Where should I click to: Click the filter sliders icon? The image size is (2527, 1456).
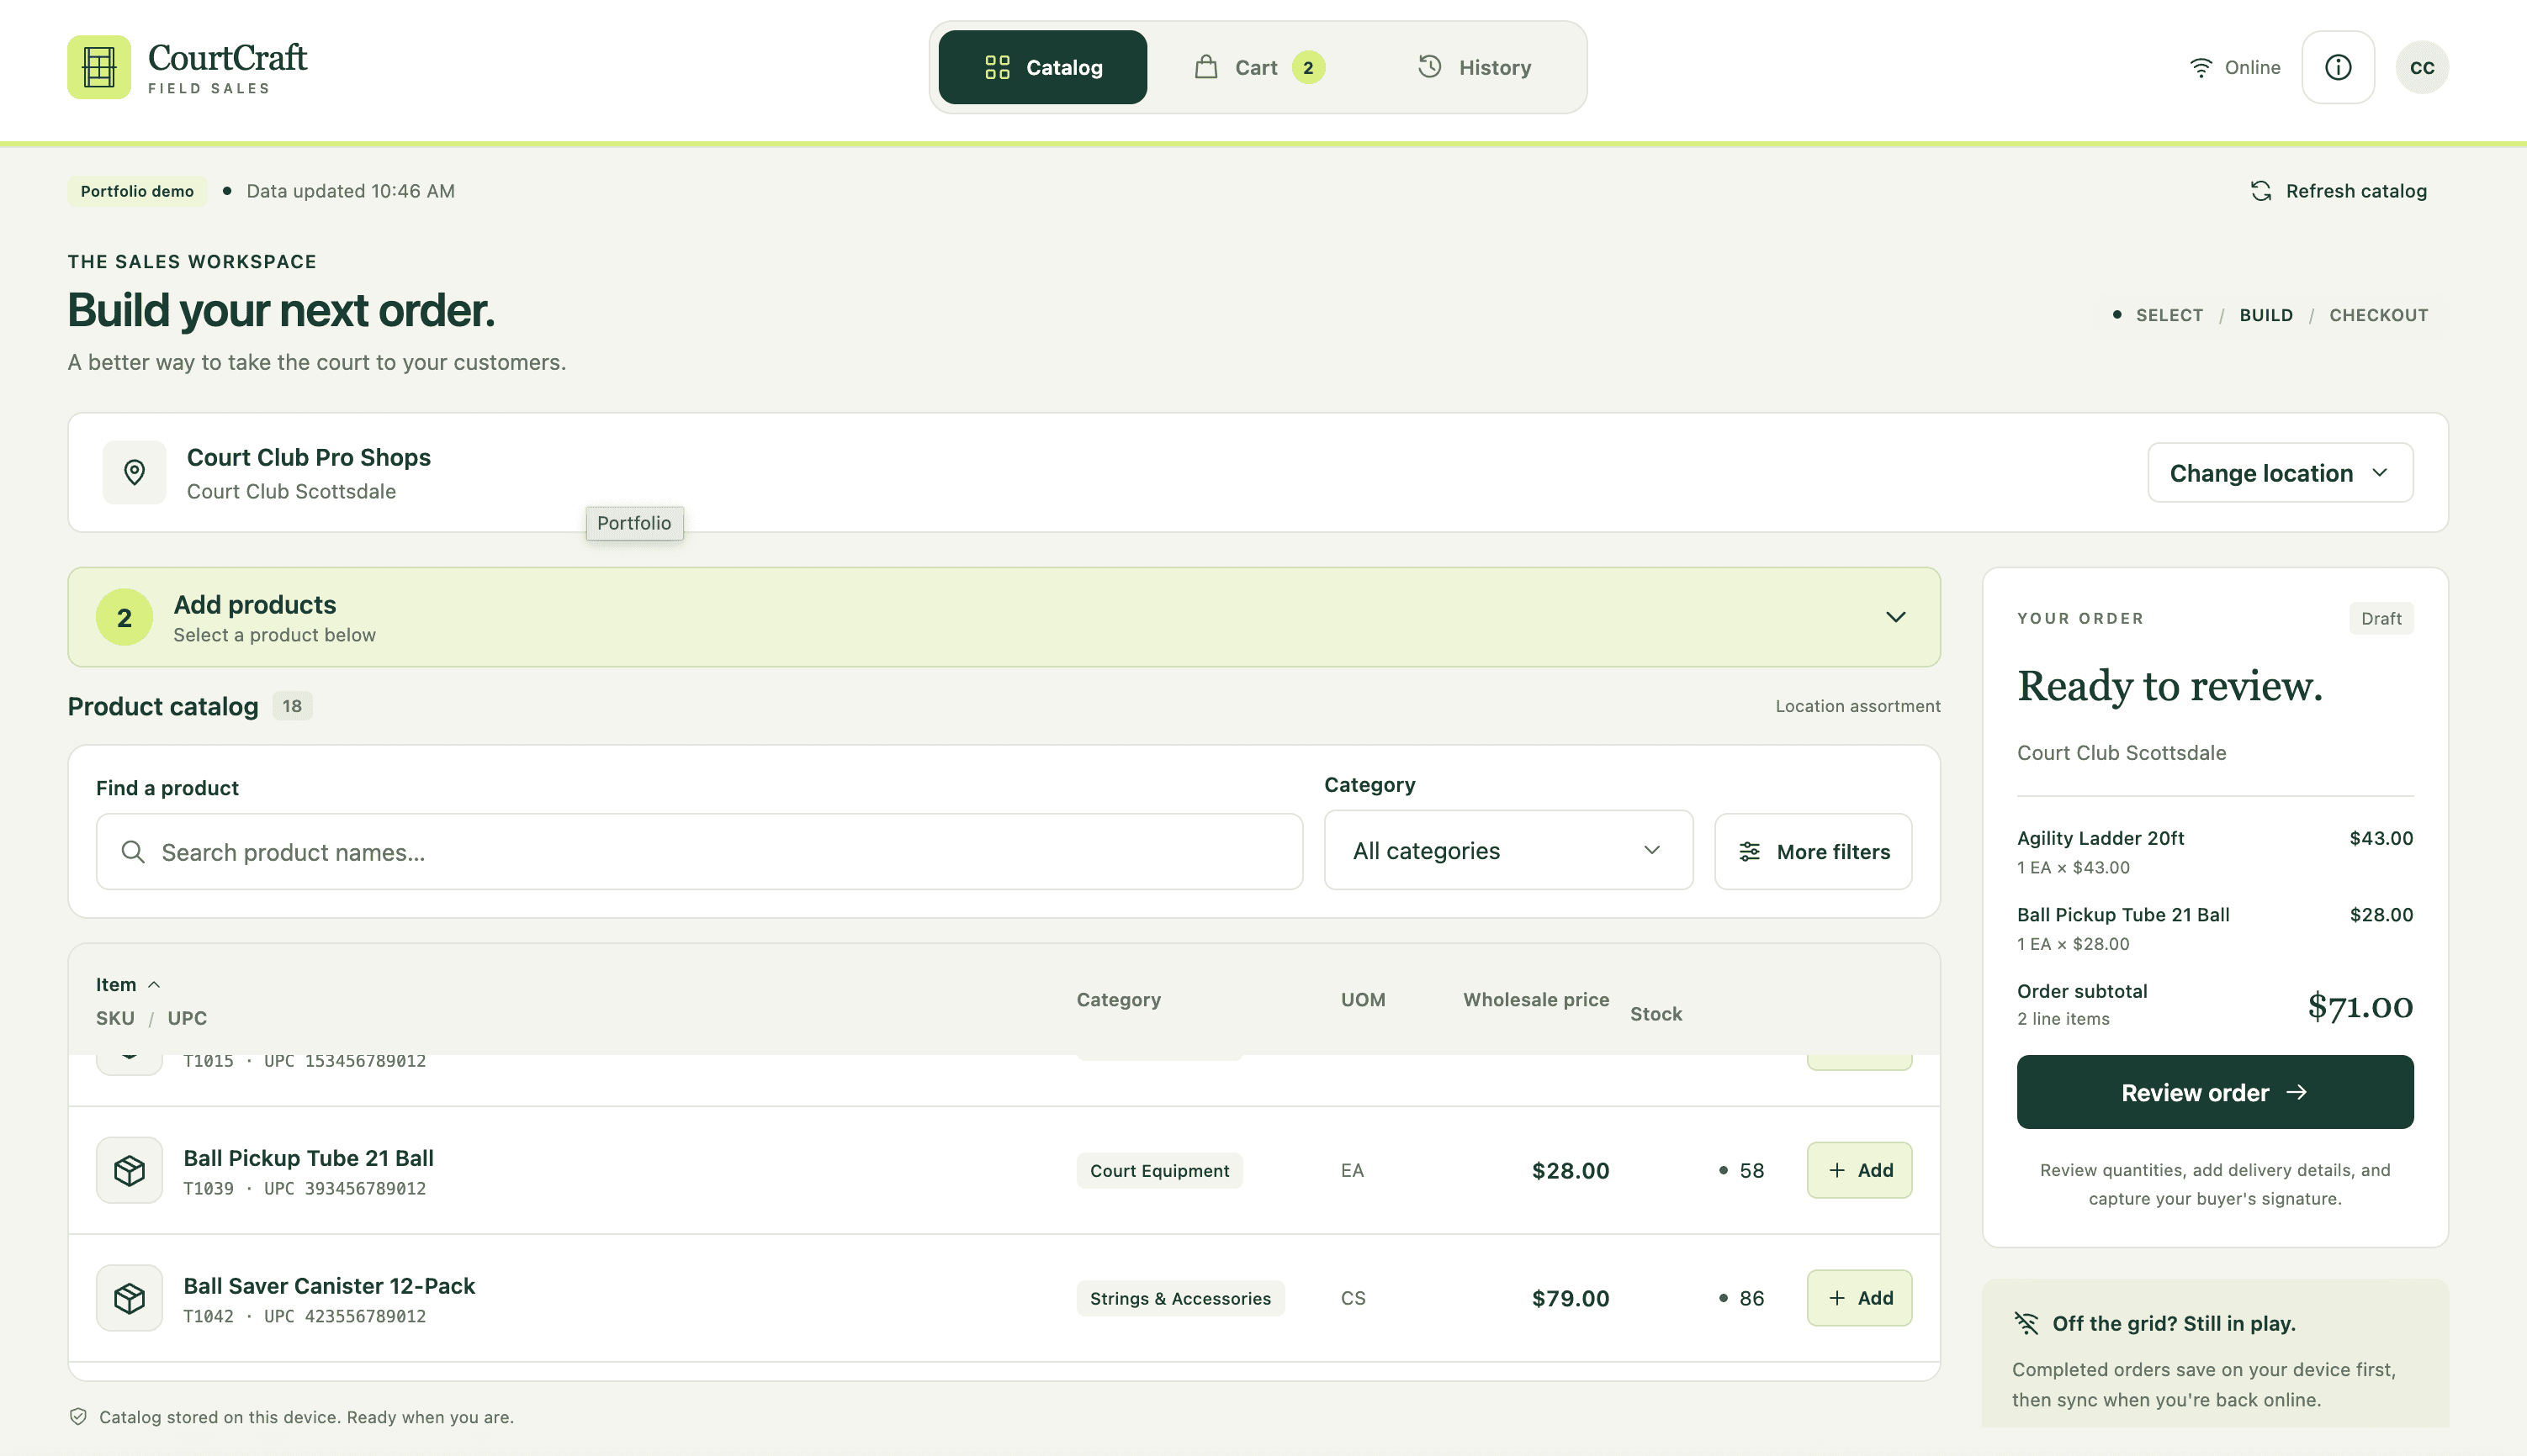pyautogui.click(x=1749, y=851)
